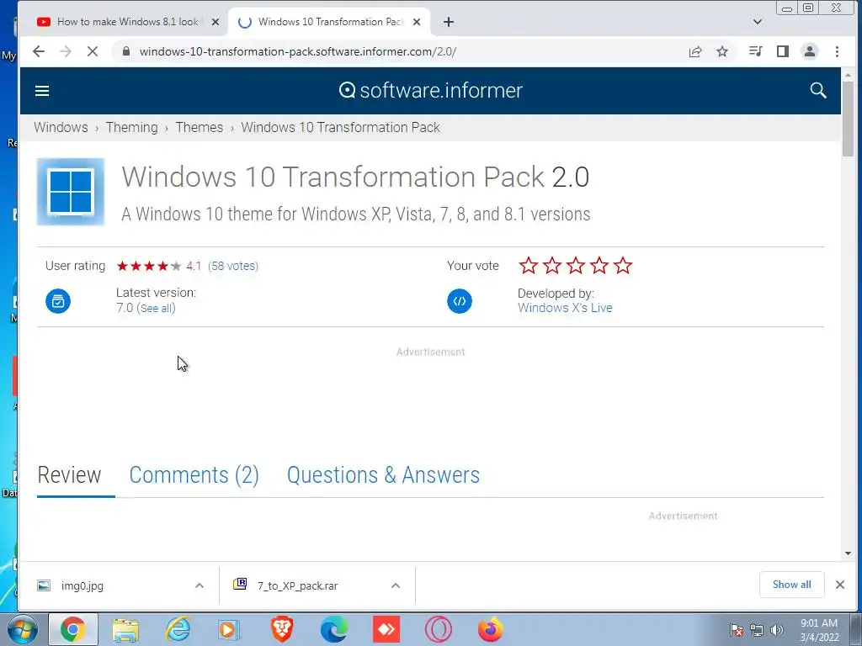Launch Brave browser from the taskbar
Image resolution: width=862 pixels, height=646 pixels.
[x=282, y=629]
